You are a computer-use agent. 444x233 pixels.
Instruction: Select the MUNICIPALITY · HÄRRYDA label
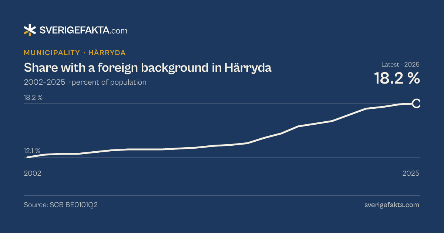pos(75,53)
